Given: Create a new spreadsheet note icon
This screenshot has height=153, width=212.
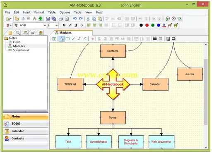Looking at the screenshot, I should pyautogui.click(x=29, y=19).
